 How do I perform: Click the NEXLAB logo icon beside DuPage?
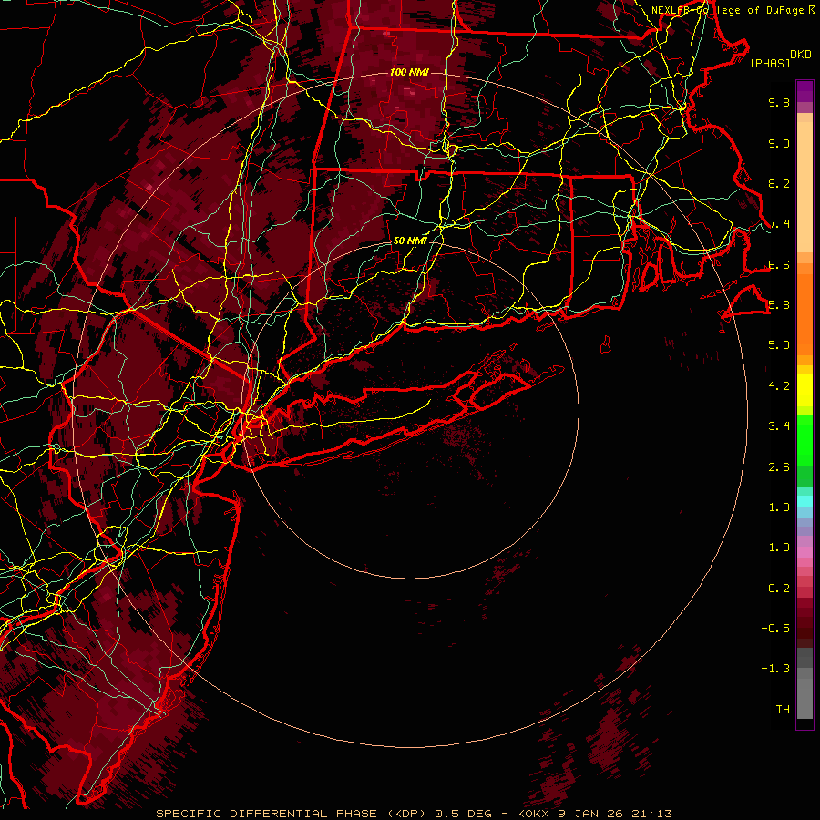tap(812, 10)
